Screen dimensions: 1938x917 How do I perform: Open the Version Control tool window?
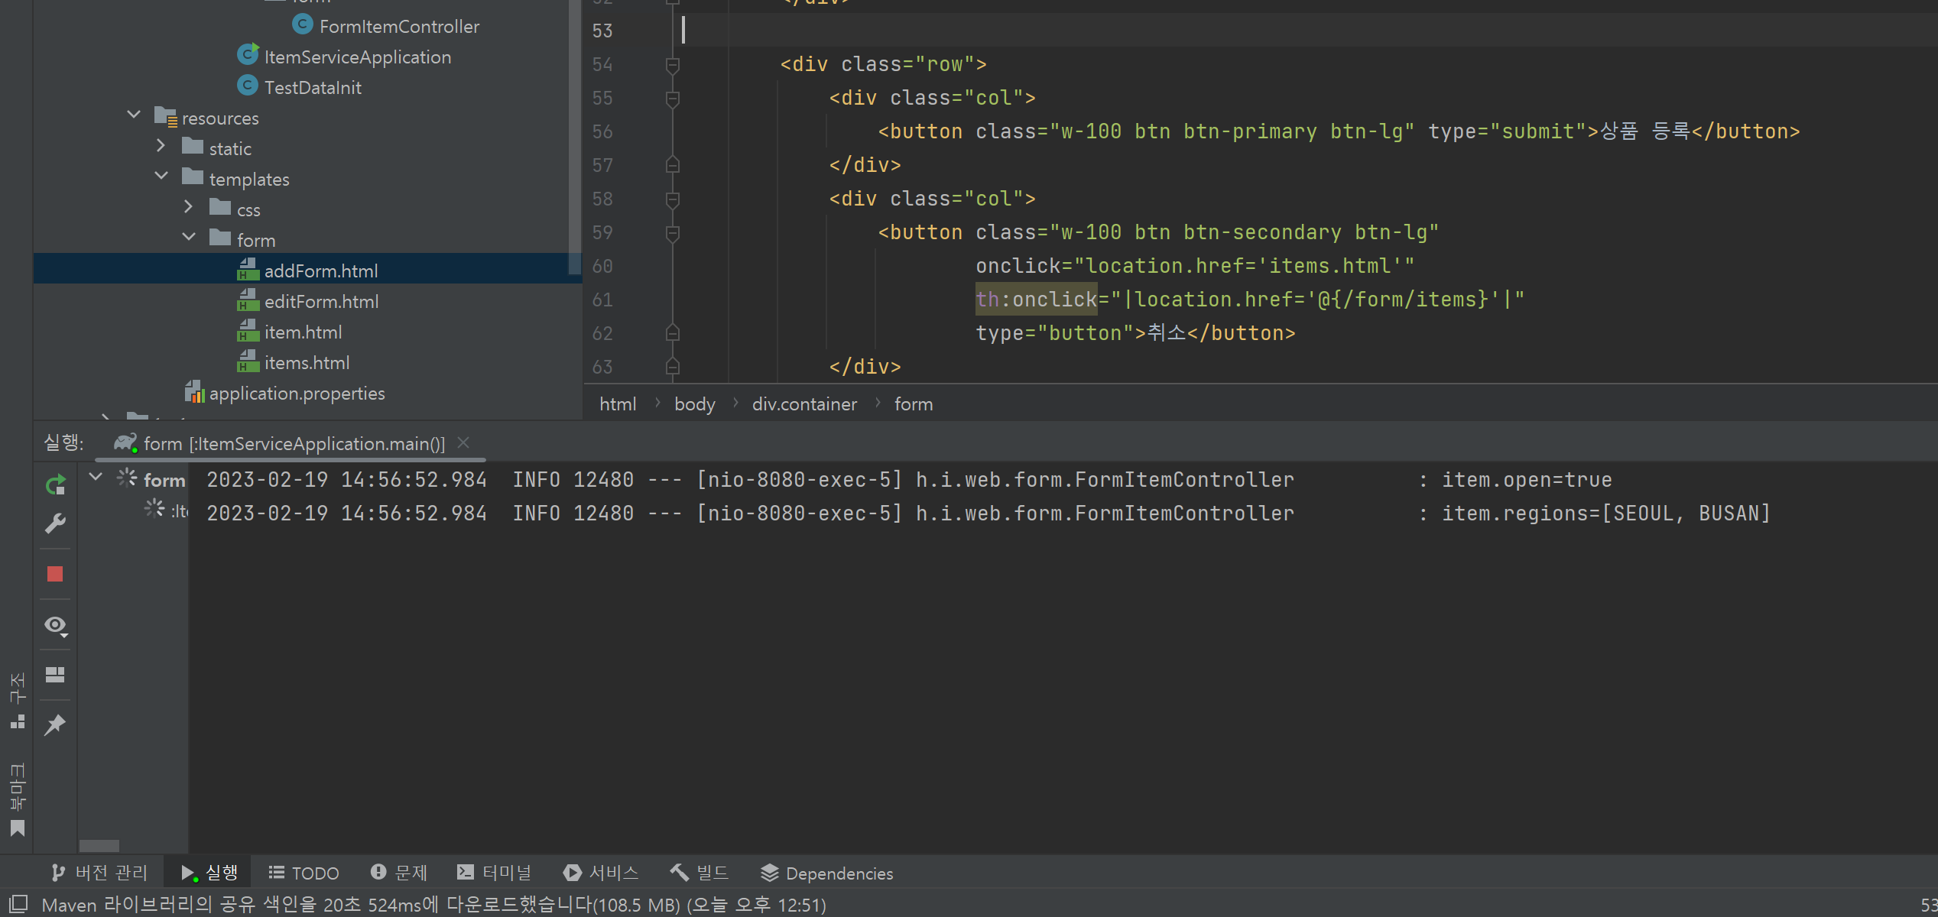(99, 873)
